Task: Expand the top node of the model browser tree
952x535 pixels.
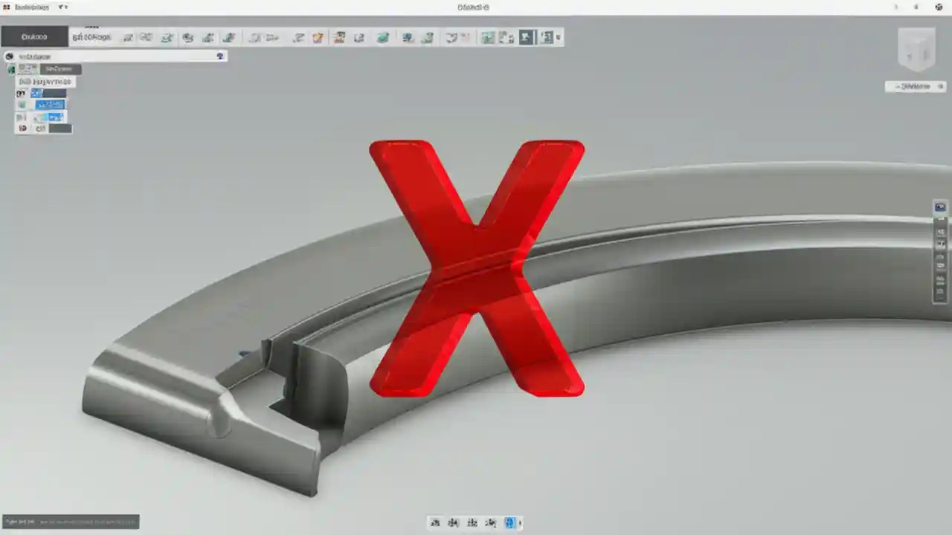Action: point(11,68)
